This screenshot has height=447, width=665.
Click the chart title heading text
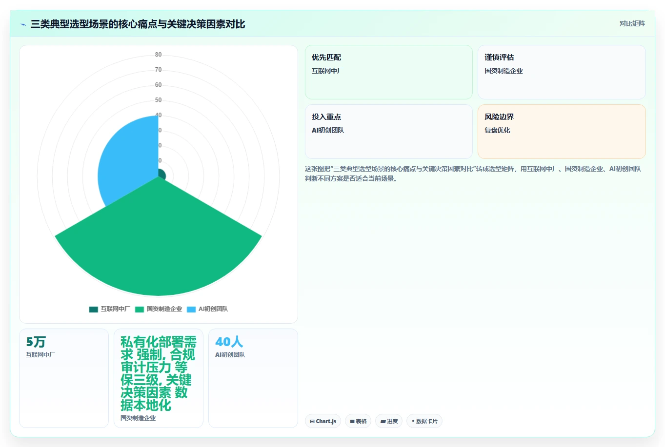click(138, 24)
